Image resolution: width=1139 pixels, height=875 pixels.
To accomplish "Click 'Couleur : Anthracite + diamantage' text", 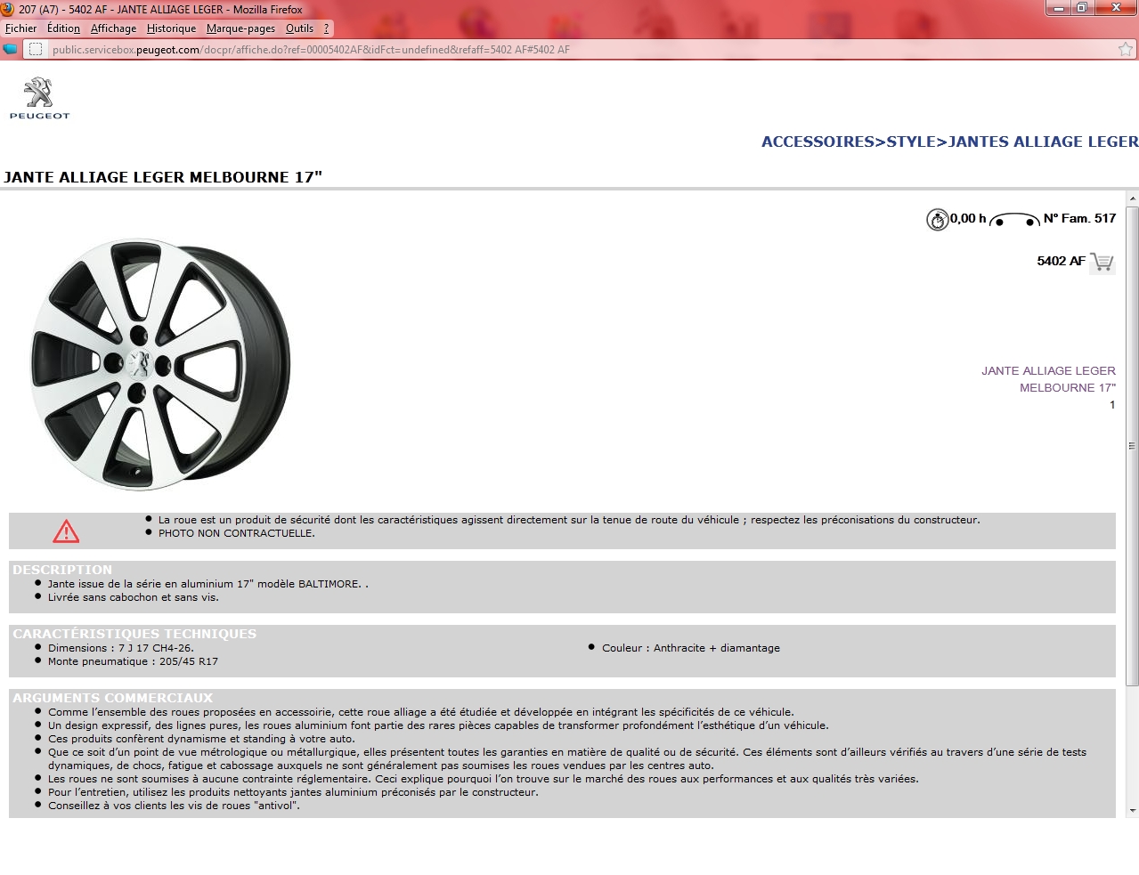I will pos(690,648).
